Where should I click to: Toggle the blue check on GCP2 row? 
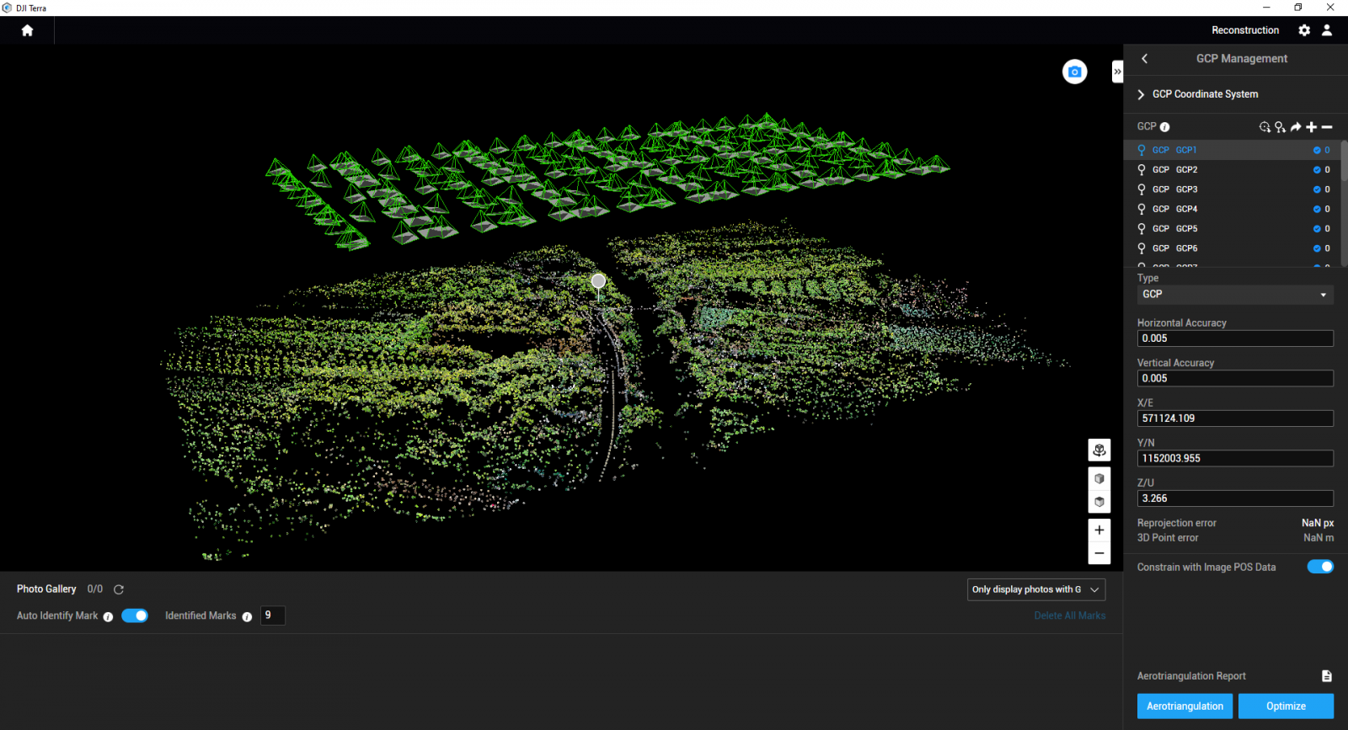1317,170
